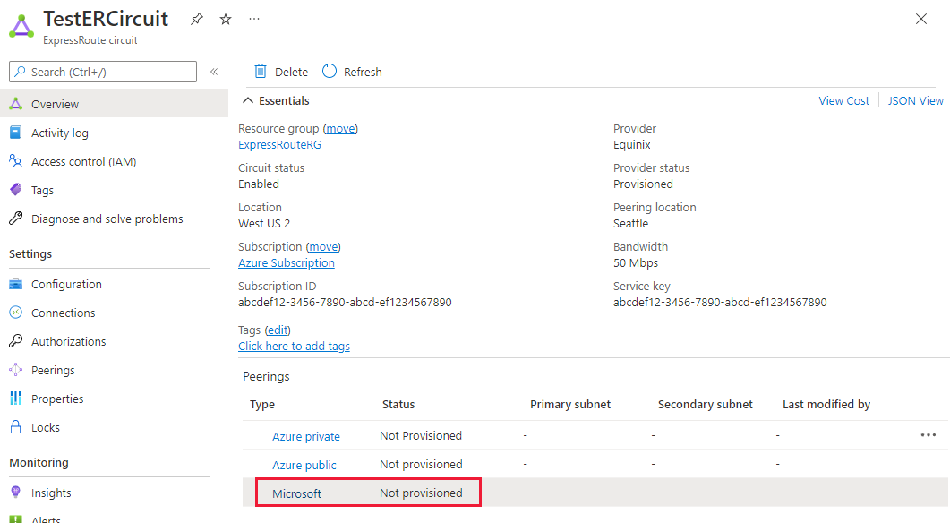Collapse the sidebar with double chevron
Image resolution: width=950 pixels, height=523 pixels.
(x=214, y=72)
